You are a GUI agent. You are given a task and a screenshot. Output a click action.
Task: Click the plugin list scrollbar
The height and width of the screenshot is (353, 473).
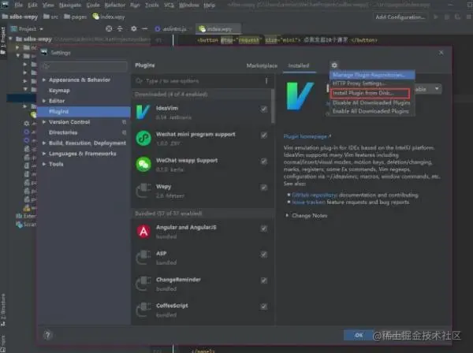273,106
